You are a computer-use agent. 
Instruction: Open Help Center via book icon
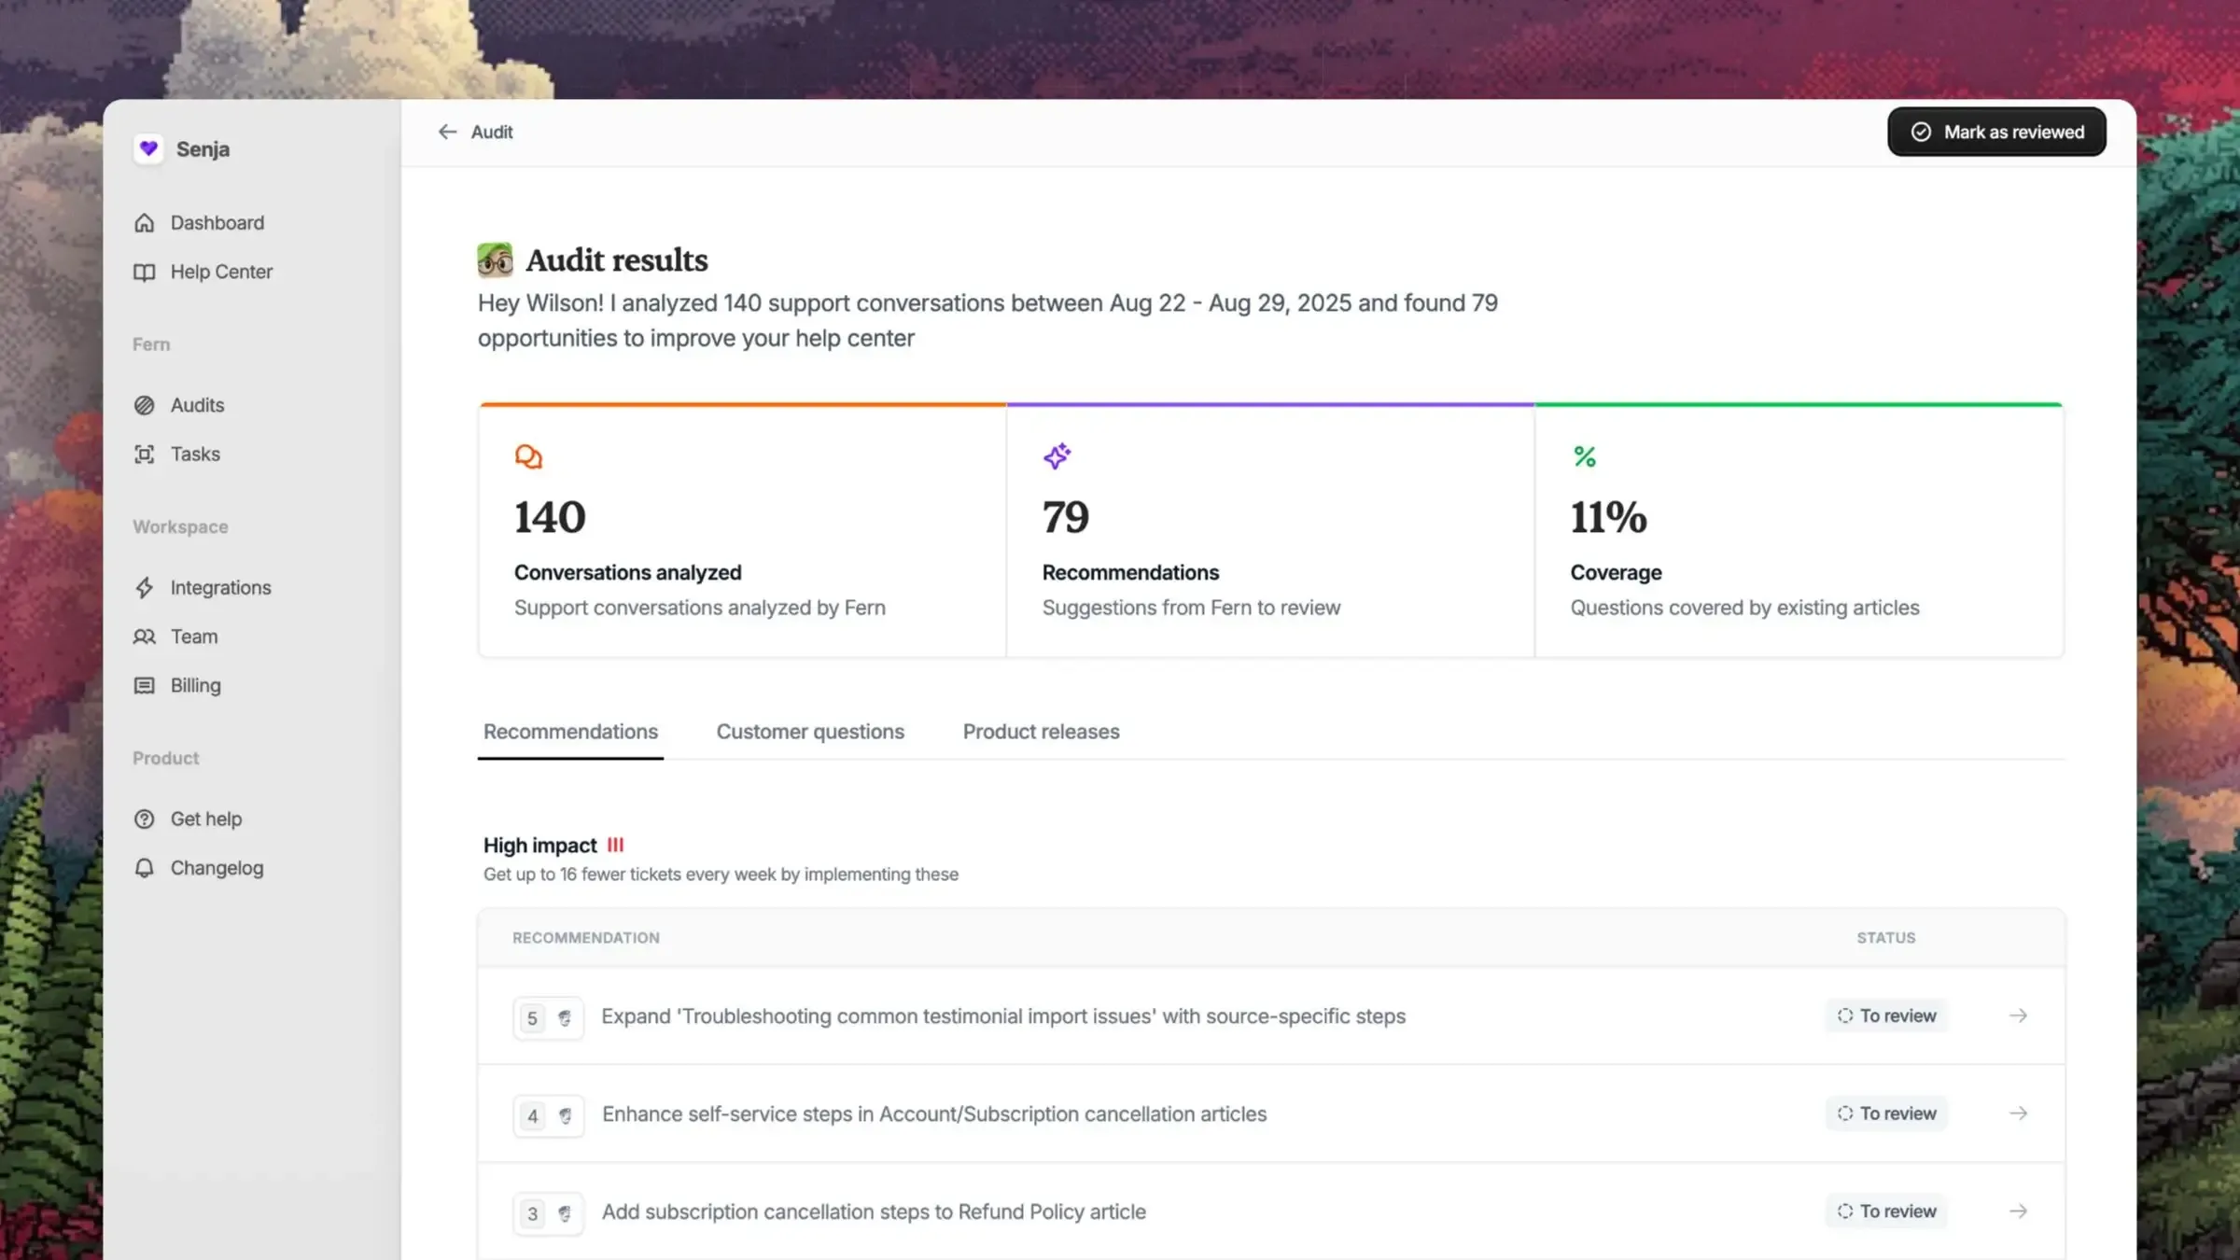pos(144,273)
